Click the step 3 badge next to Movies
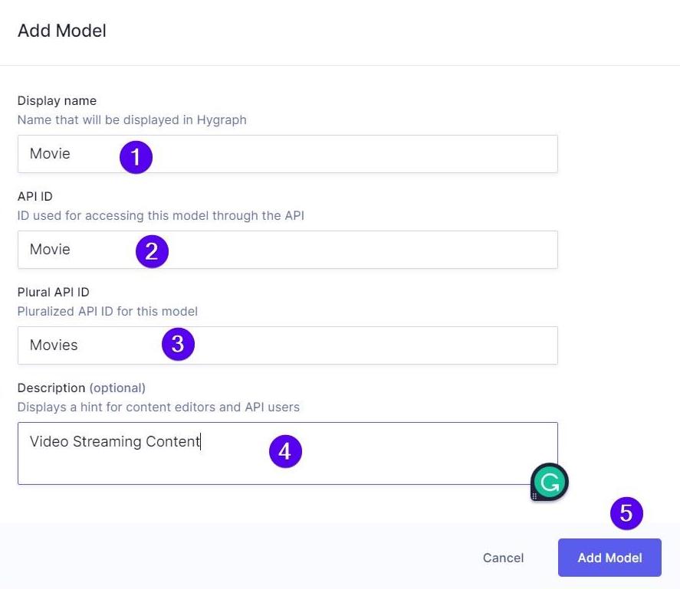The image size is (680, 589). click(178, 345)
